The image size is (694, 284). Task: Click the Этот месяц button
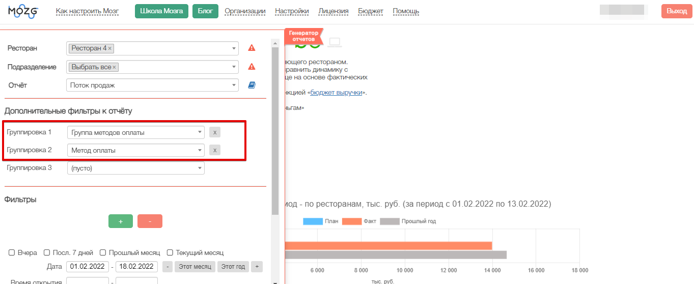click(195, 267)
